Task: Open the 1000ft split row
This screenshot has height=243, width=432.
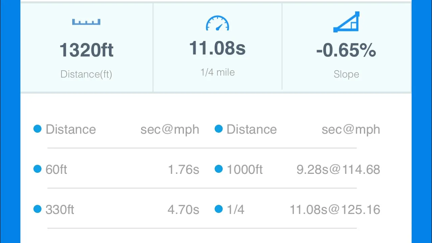Action: pos(297,169)
